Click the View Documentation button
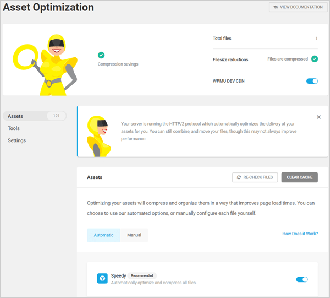 pos(298,7)
